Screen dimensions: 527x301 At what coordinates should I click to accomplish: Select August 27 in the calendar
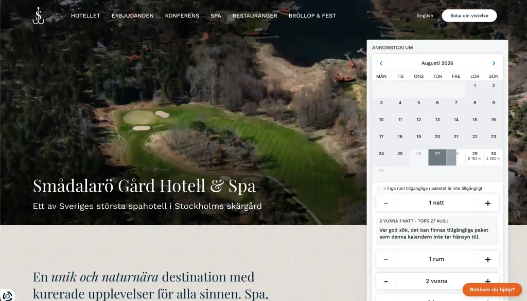point(437,157)
